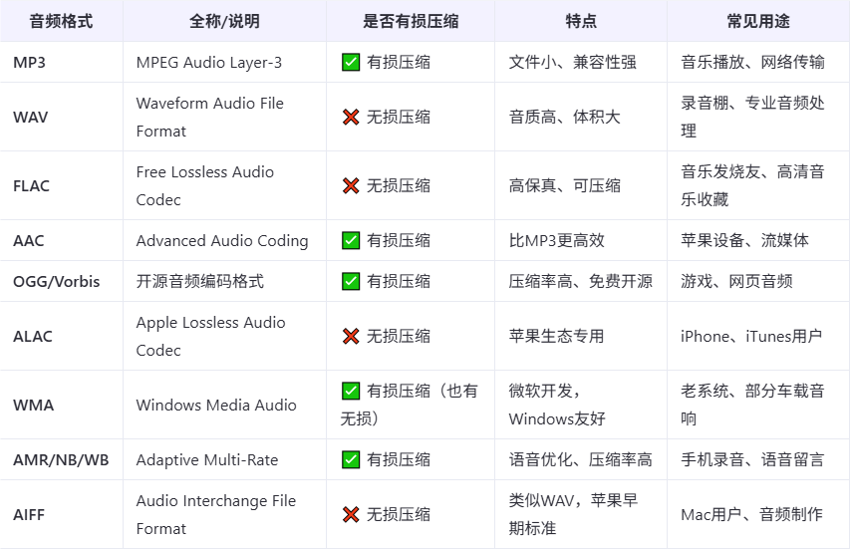Click 'Windows Media Audio' full name cell
Image resolution: width=851 pixels, height=549 pixels.
224,405
